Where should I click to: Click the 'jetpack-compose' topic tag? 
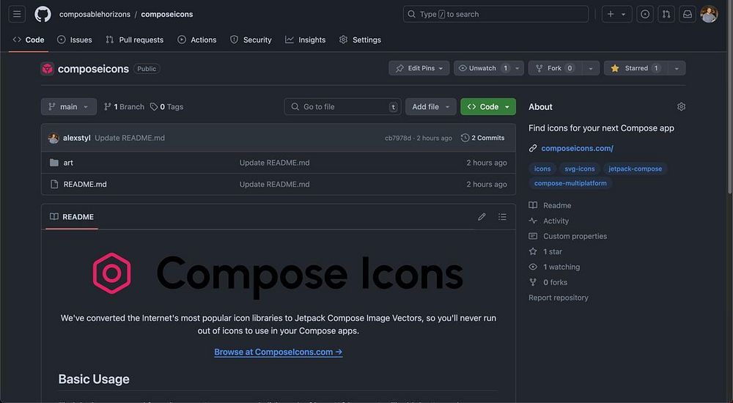[x=635, y=169]
